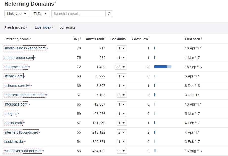Open infospace.com domain link
Screen dimensions: 228x156
[x=16, y=104]
